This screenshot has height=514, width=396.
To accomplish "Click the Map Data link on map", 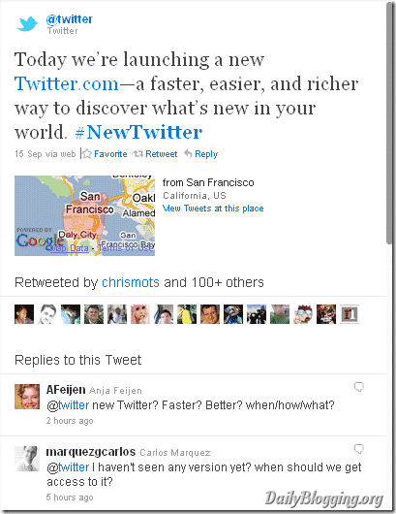I will 70,248.
